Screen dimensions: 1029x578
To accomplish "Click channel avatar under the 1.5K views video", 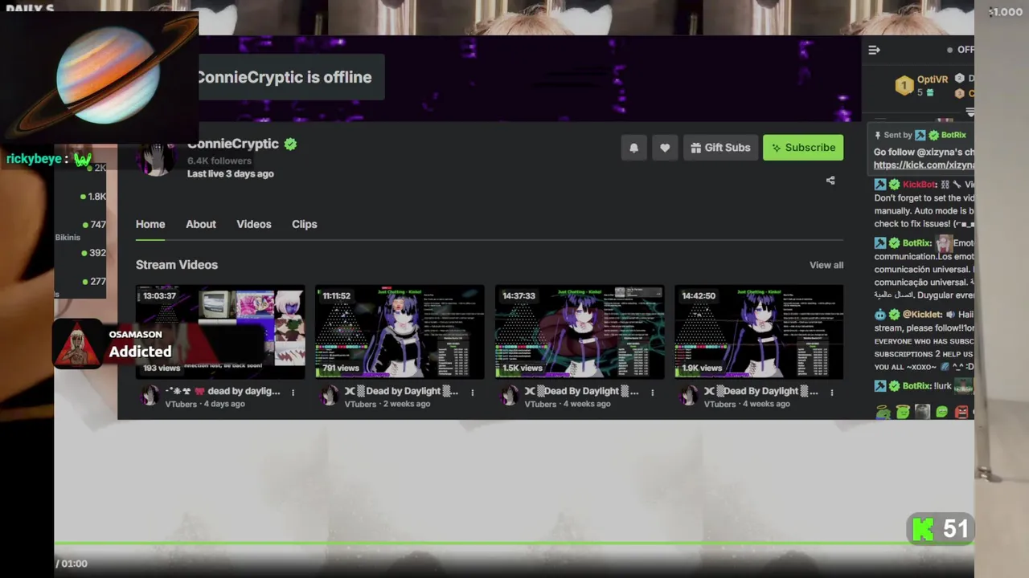I will pos(508,396).
